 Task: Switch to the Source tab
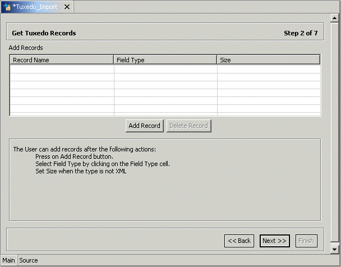pyautogui.click(x=29, y=260)
